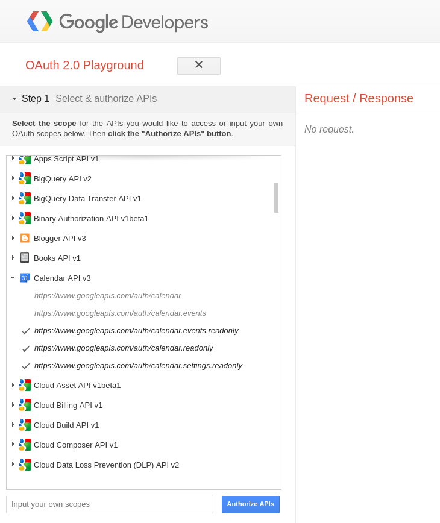Screen dimensions: 440x523
Task: Click the Cloud Billing API v1 icon
Action: point(25,405)
